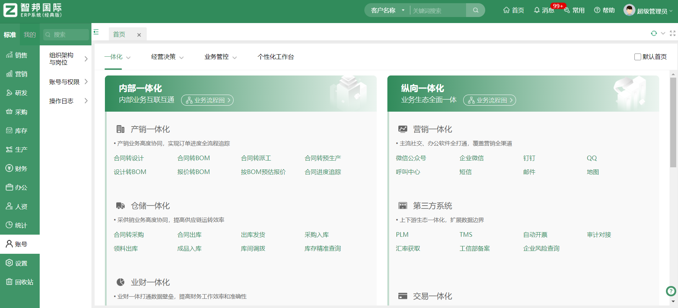Expand the 超级管理员 user dropdown arrow
This screenshot has width=678, height=308.
671,11
